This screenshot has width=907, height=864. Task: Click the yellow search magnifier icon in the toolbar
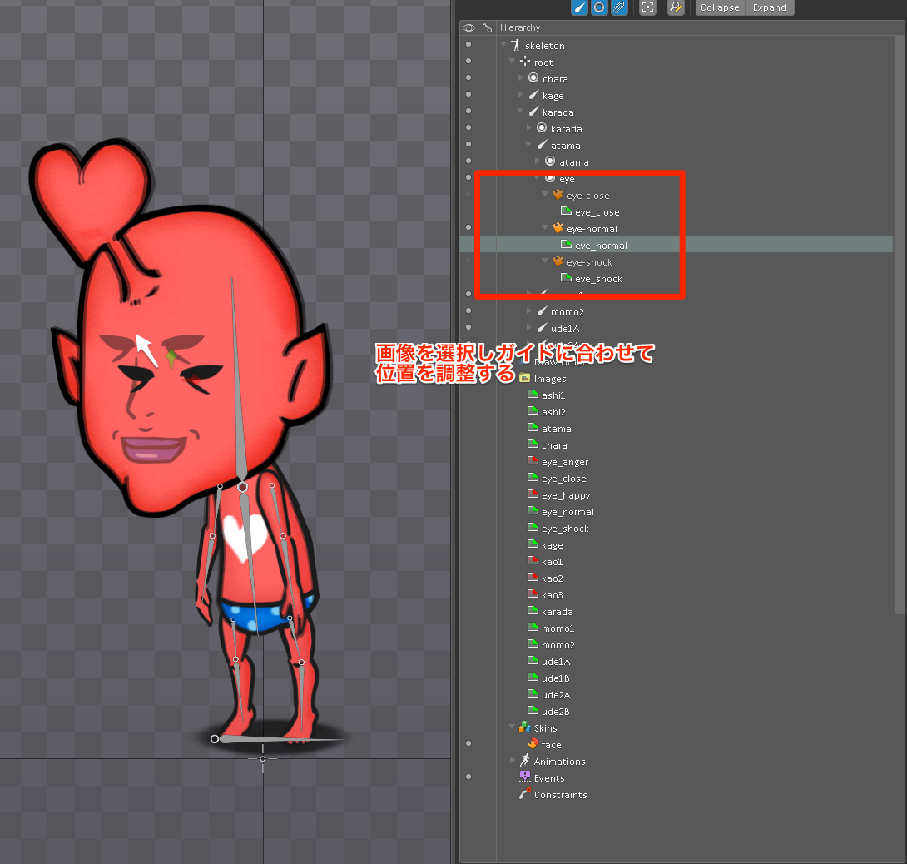pos(676,8)
